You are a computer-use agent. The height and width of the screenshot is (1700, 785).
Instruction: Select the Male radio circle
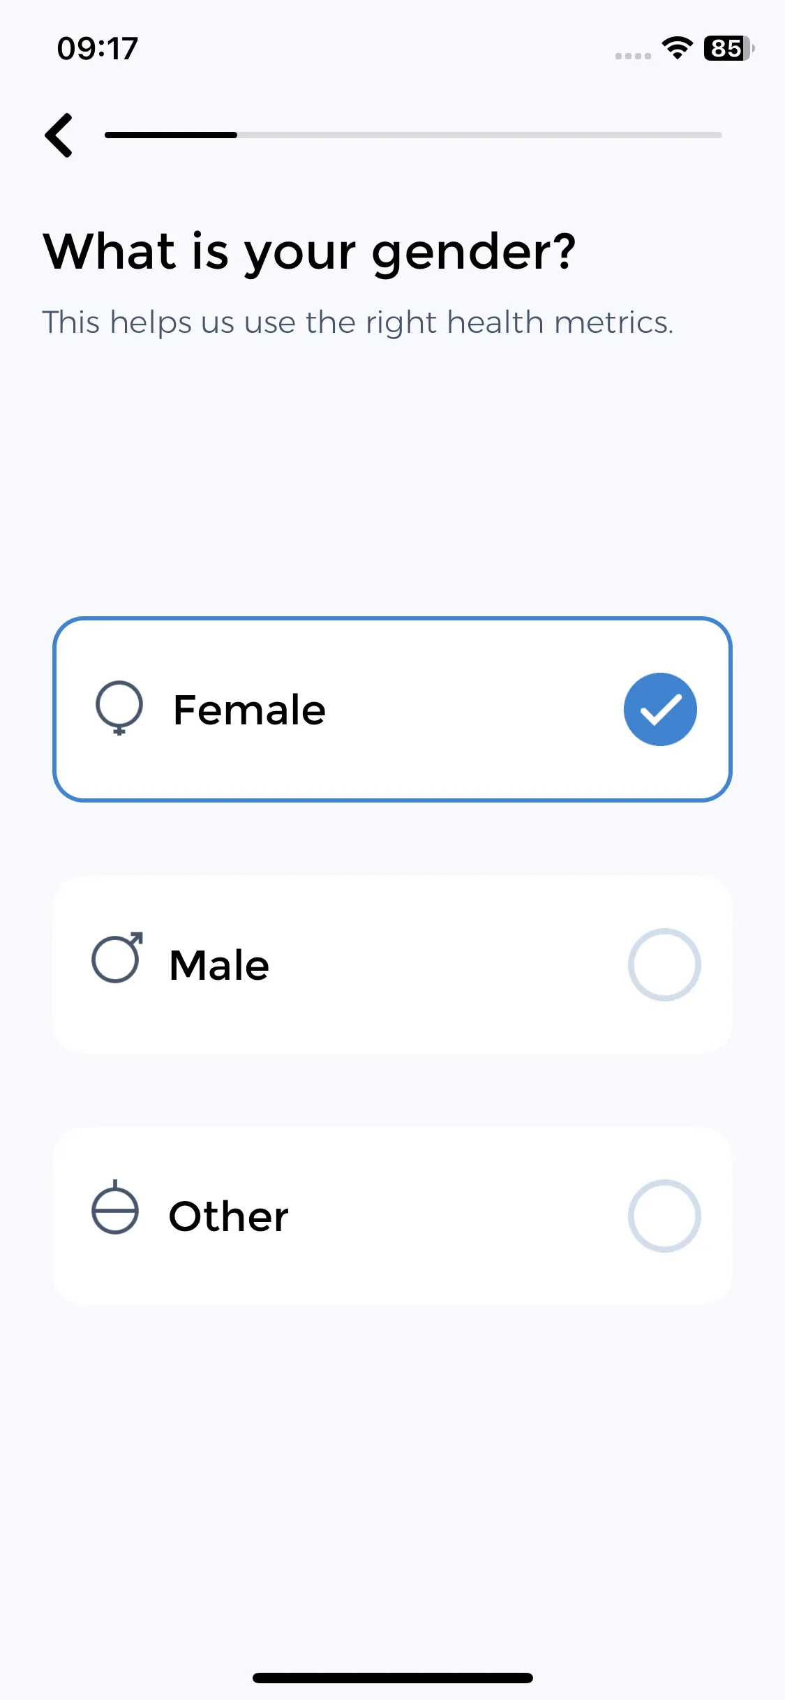pos(664,964)
